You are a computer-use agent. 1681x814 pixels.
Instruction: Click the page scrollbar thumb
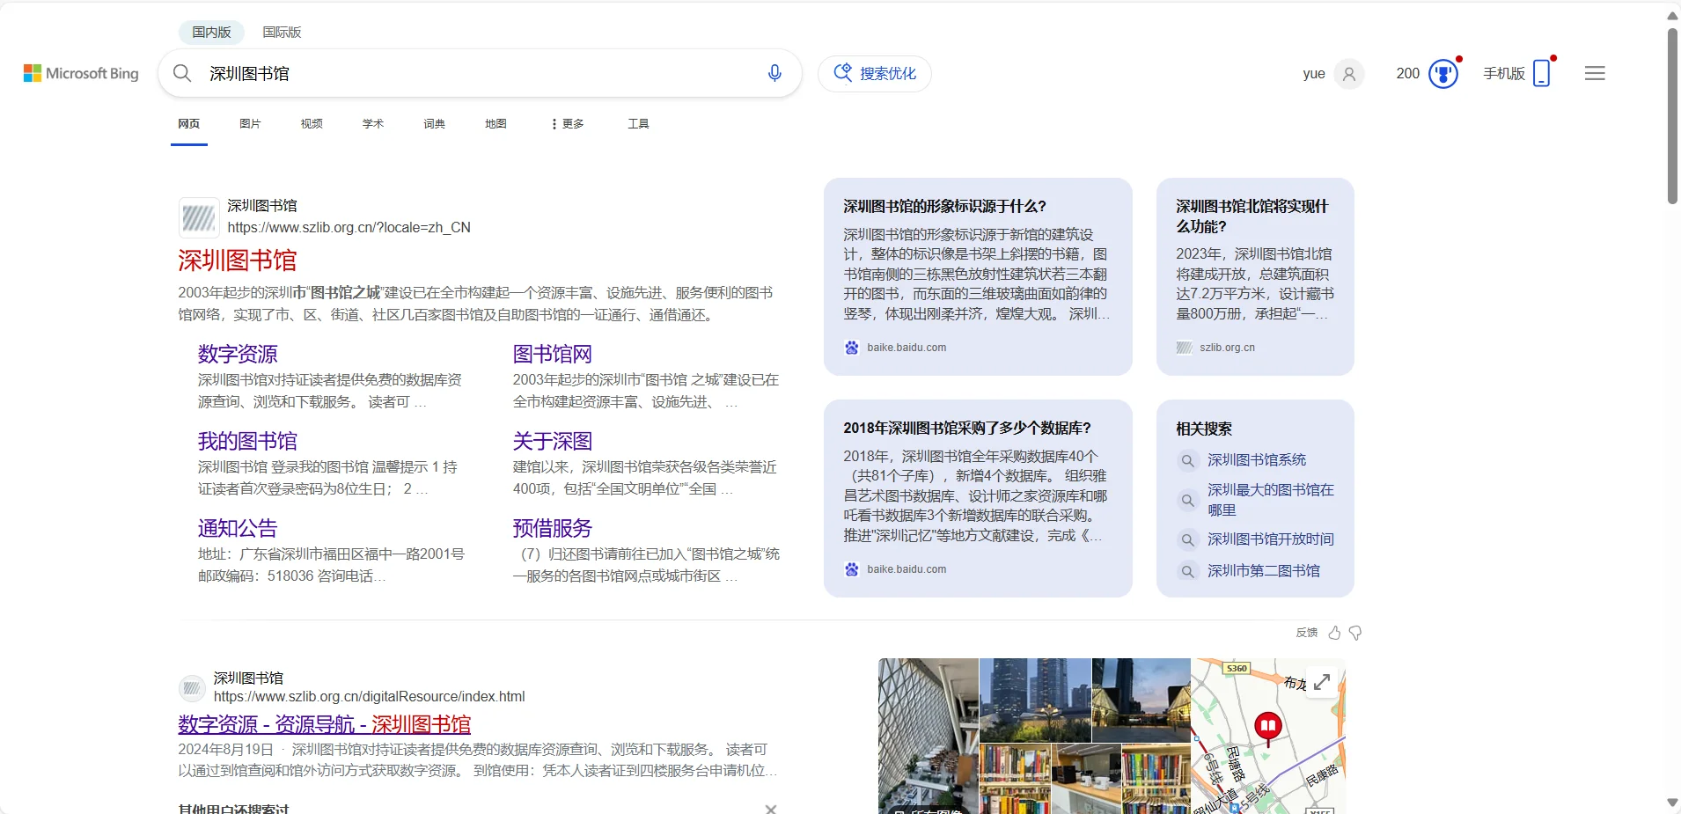[x=1672, y=115]
